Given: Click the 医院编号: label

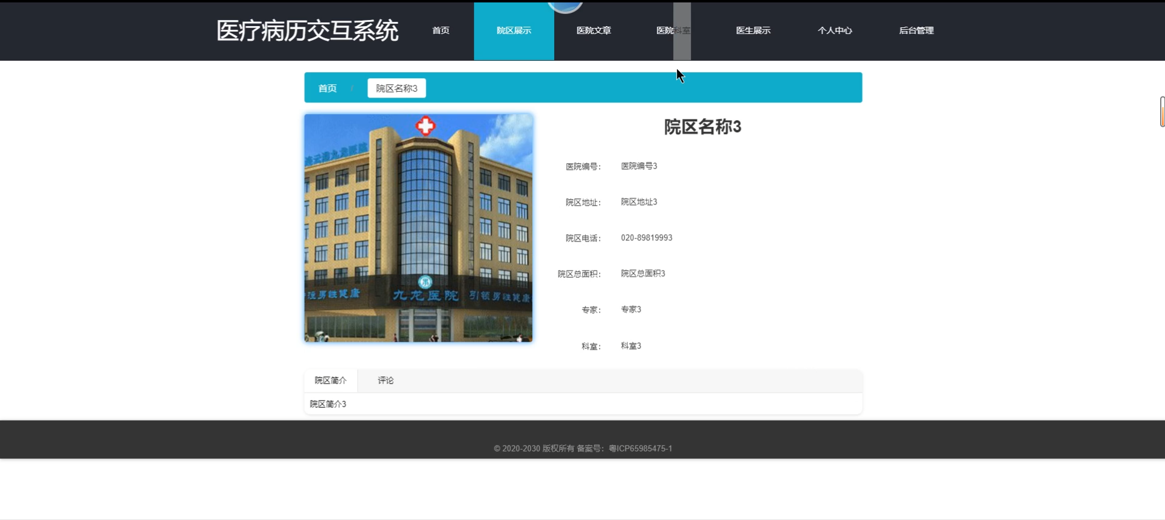Looking at the screenshot, I should click(x=583, y=167).
